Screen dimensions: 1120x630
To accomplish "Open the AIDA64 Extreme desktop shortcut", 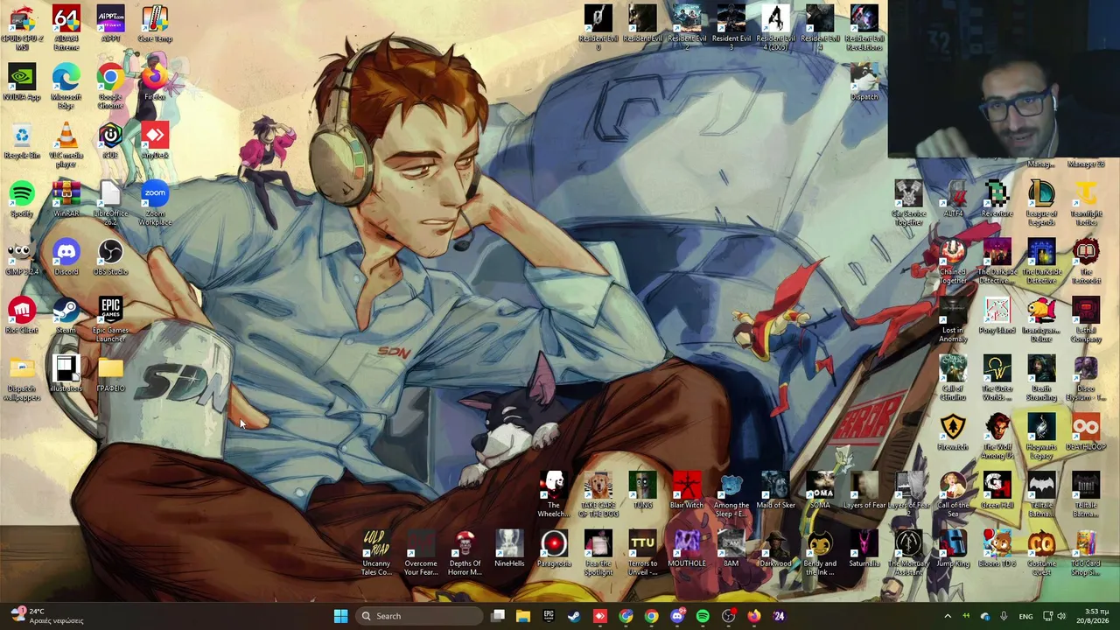I will 66,28.
